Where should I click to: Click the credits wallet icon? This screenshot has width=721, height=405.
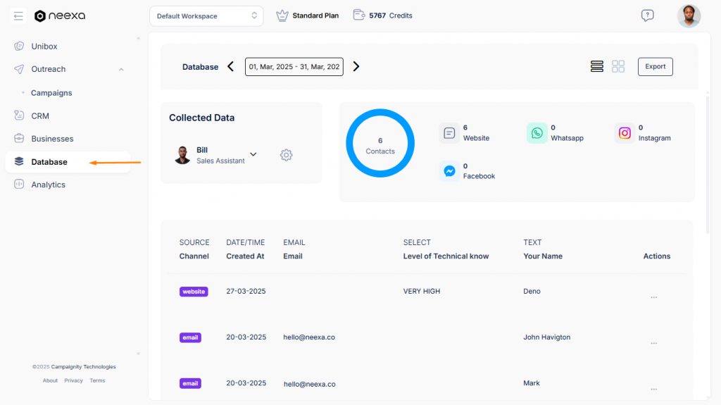(x=359, y=15)
